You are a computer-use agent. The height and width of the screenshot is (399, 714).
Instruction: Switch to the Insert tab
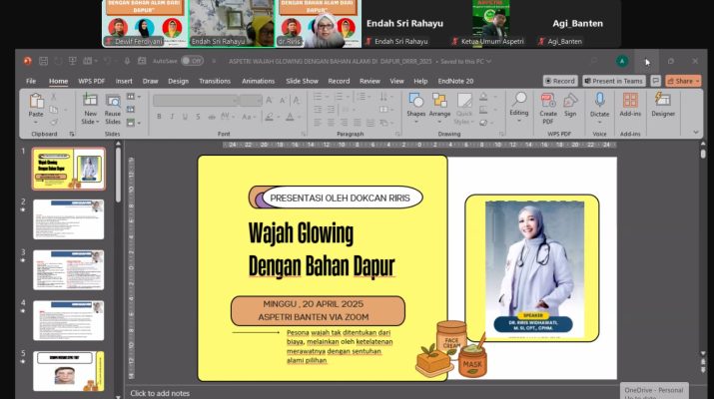click(x=124, y=81)
